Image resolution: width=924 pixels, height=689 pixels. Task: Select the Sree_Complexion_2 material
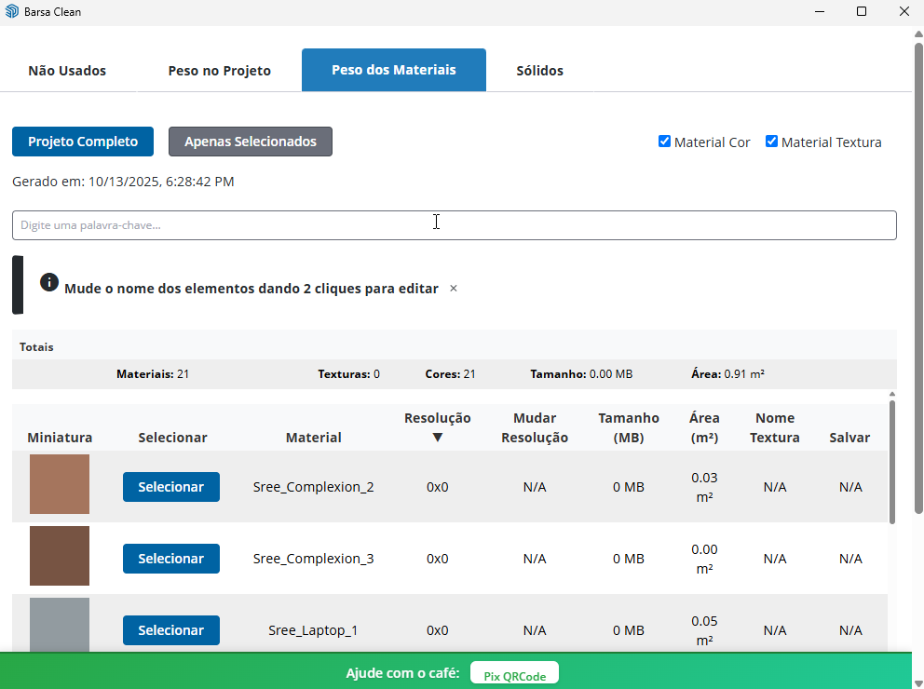[170, 487]
